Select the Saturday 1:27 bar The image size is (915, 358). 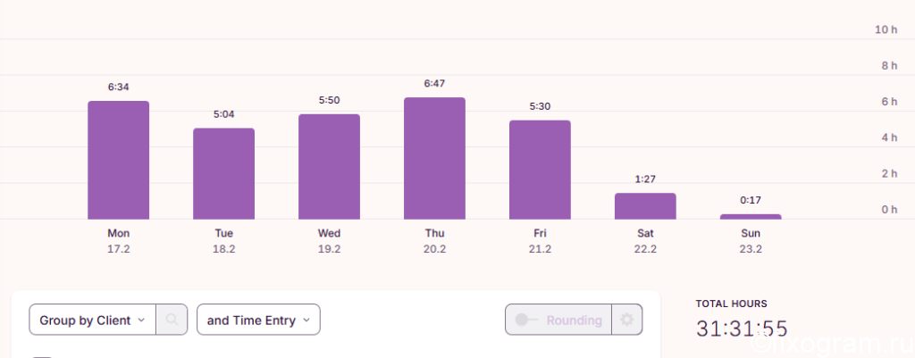(x=645, y=206)
